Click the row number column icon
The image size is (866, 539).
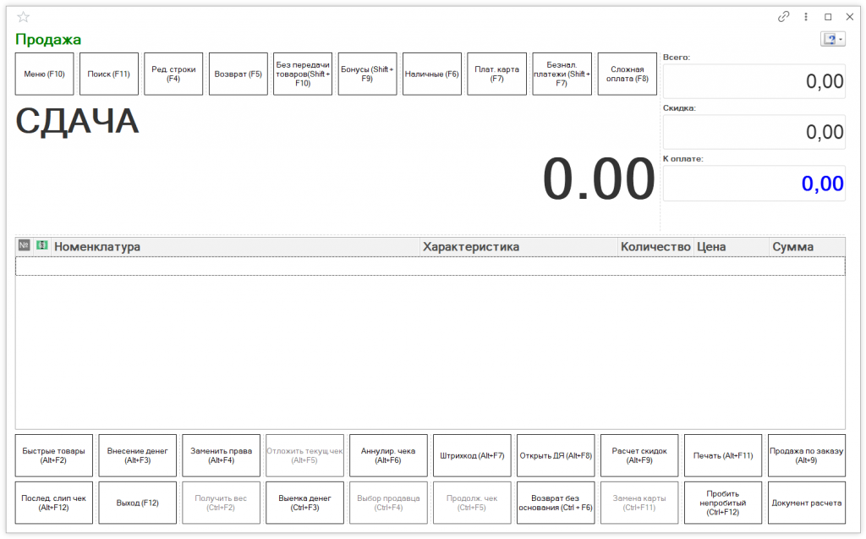24,245
